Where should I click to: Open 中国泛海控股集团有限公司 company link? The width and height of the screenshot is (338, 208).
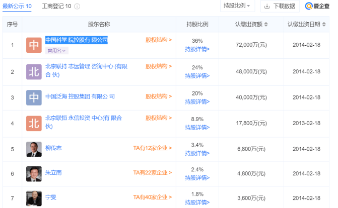[x=80, y=96]
